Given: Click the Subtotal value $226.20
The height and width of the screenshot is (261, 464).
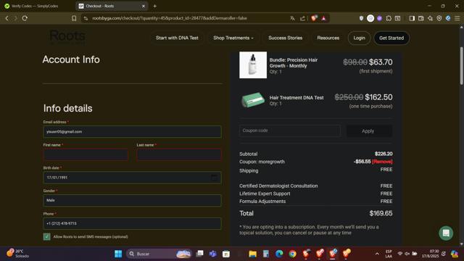Looking at the screenshot, I should [384, 154].
